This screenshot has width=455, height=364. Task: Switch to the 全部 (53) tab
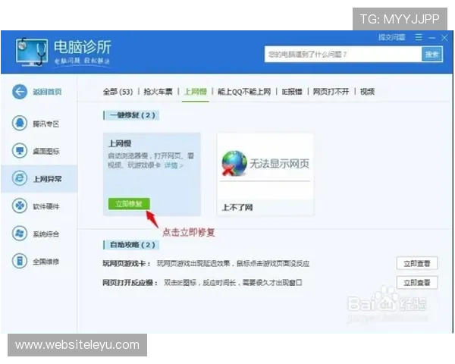click(x=118, y=92)
